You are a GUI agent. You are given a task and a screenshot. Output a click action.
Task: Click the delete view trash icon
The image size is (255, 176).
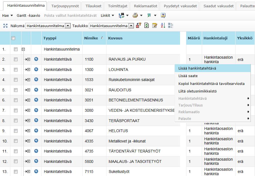(139, 25)
